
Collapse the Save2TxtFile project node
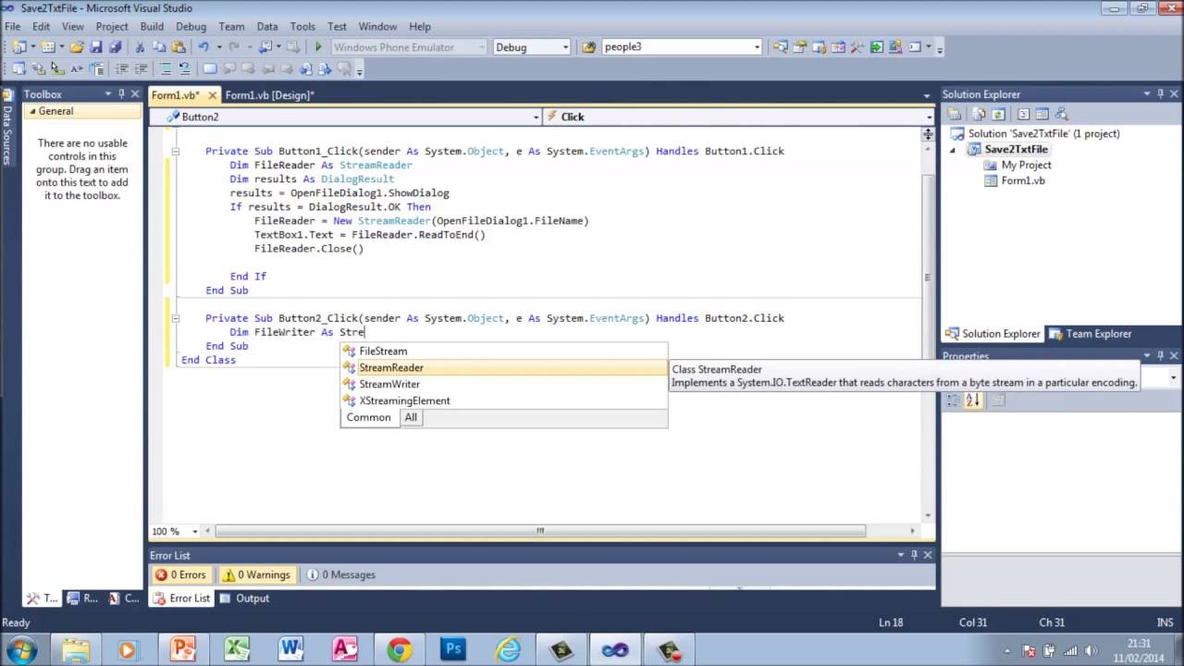954,150
